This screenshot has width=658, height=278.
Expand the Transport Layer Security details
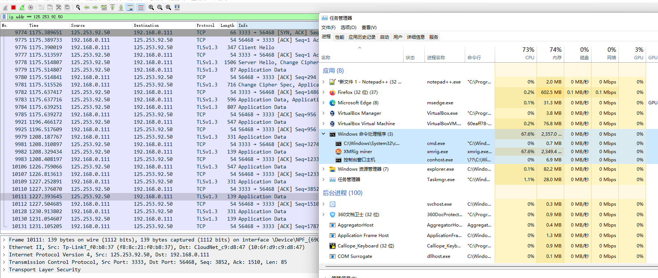4,270
